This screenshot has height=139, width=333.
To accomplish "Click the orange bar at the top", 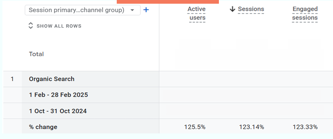I will [168, 2].
